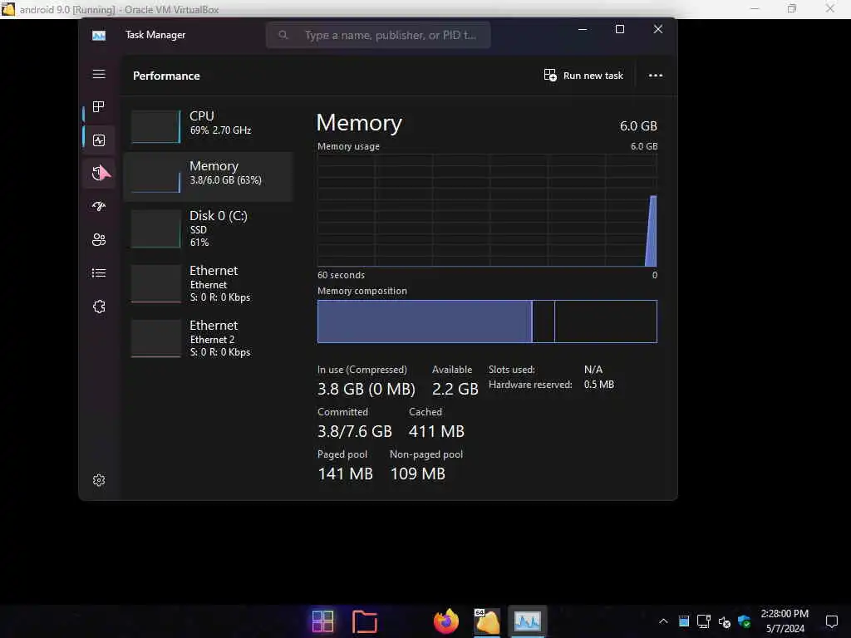The image size is (851, 638).
Task: Click the VirtualBox window title bar icon
Action: click(8, 9)
